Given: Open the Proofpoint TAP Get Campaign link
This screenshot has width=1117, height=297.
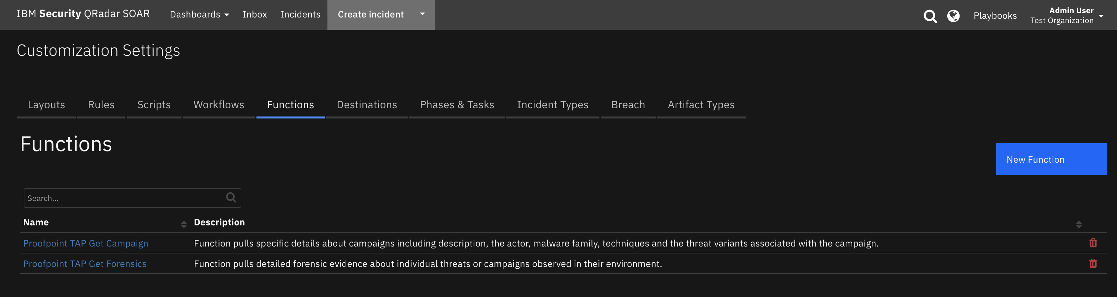Looking at the screenshot, I should [x=85, y=243].
